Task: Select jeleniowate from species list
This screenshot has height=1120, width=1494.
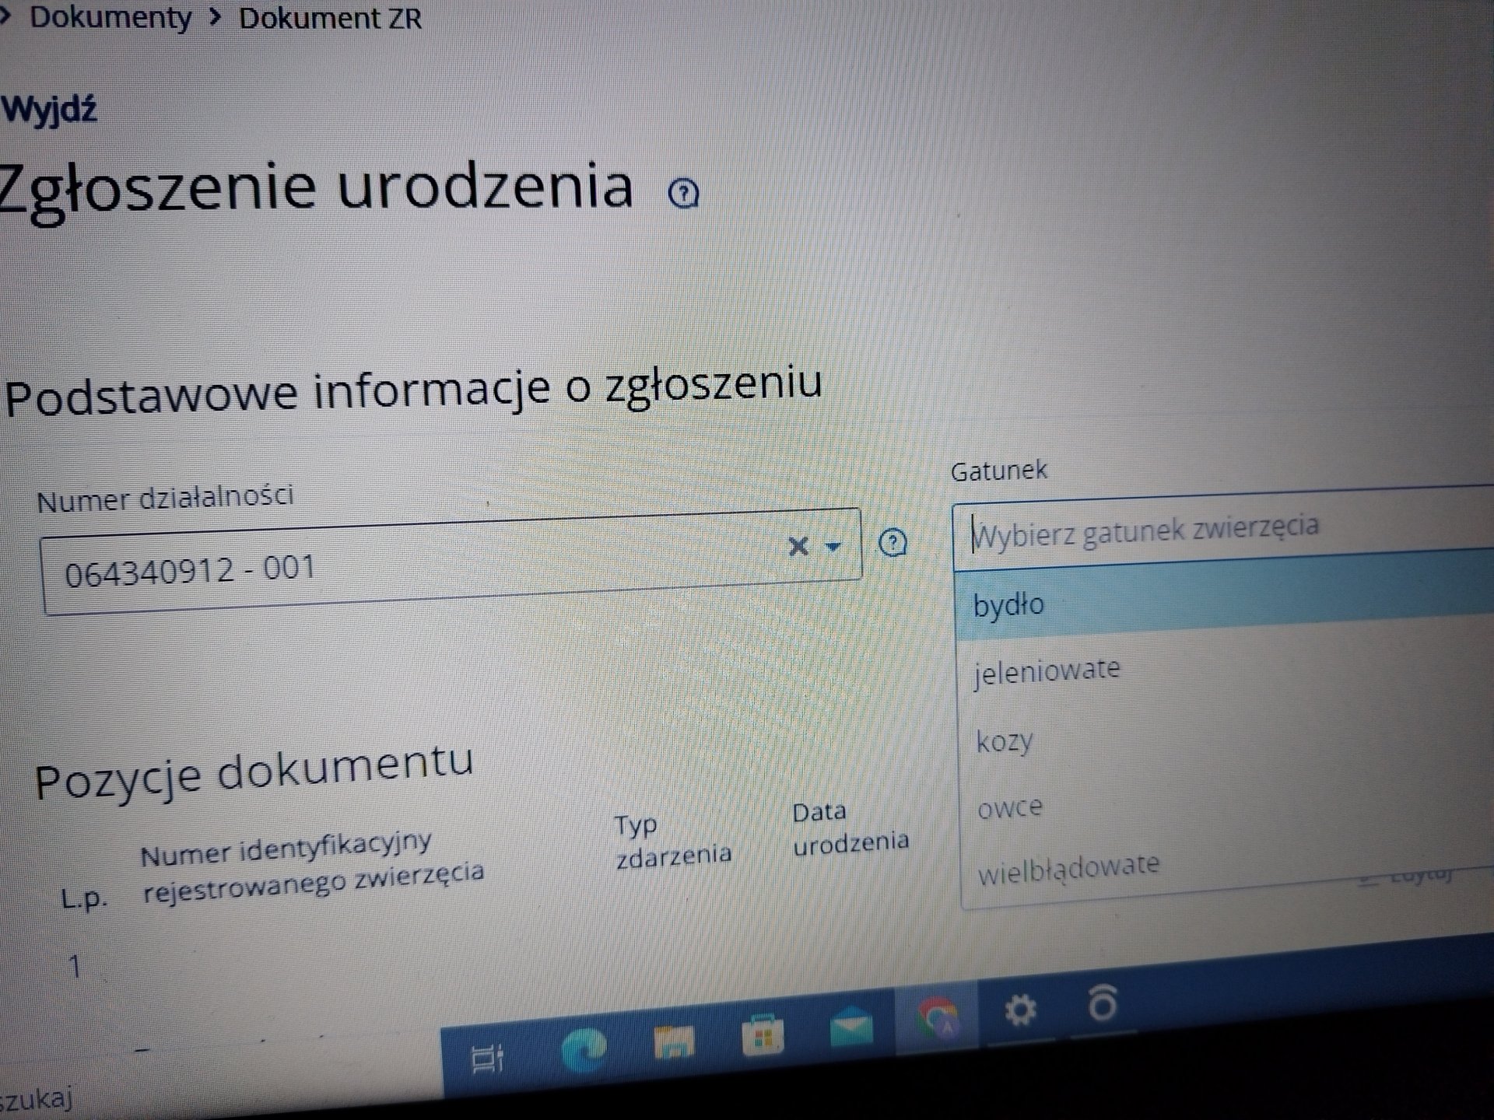Action: point(1047,671)
